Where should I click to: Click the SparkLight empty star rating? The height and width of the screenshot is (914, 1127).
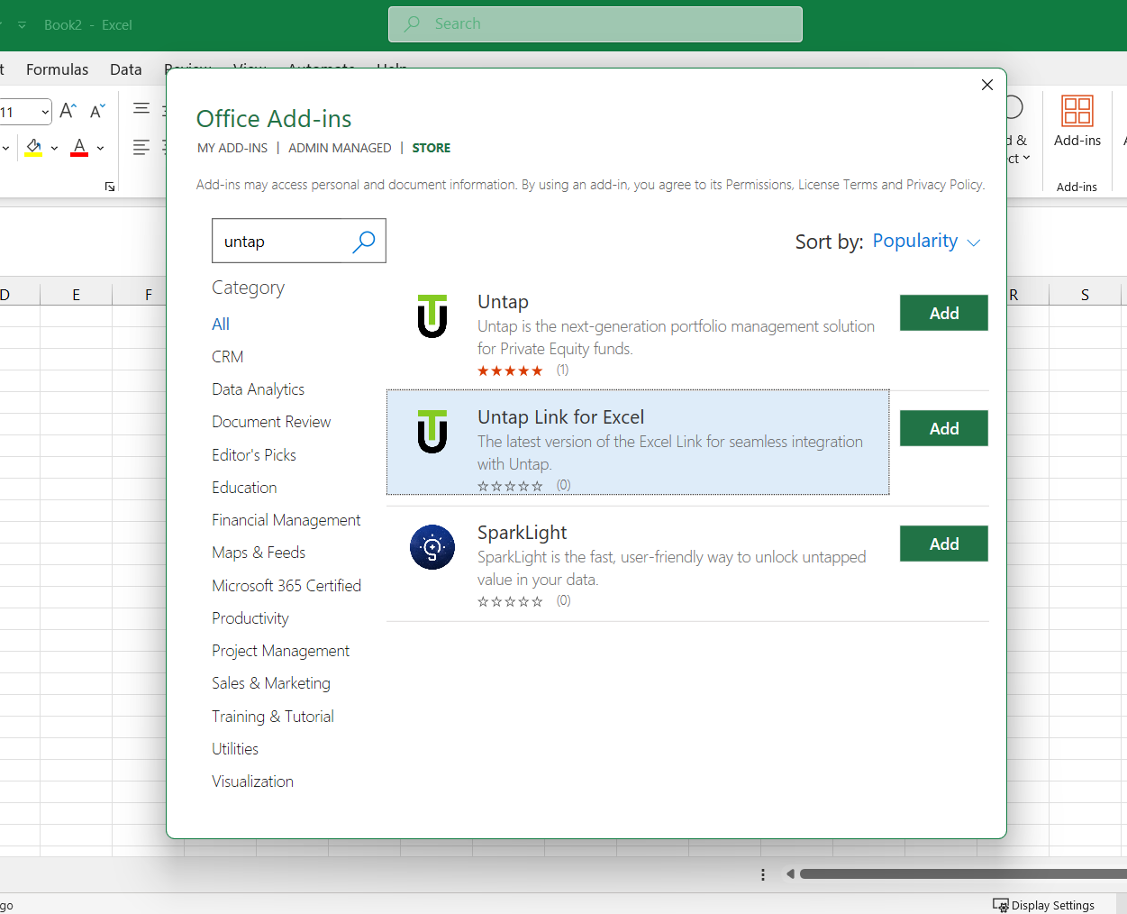coord(510,601)
